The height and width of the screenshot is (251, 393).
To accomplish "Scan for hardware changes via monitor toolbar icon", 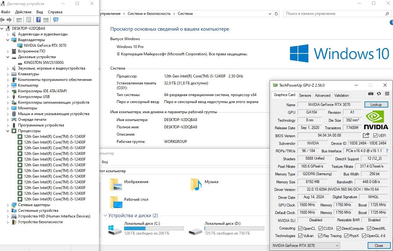I will click(x=56, y=20).
